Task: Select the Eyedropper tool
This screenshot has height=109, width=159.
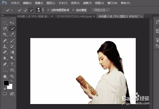Action: tap(12, 34)
